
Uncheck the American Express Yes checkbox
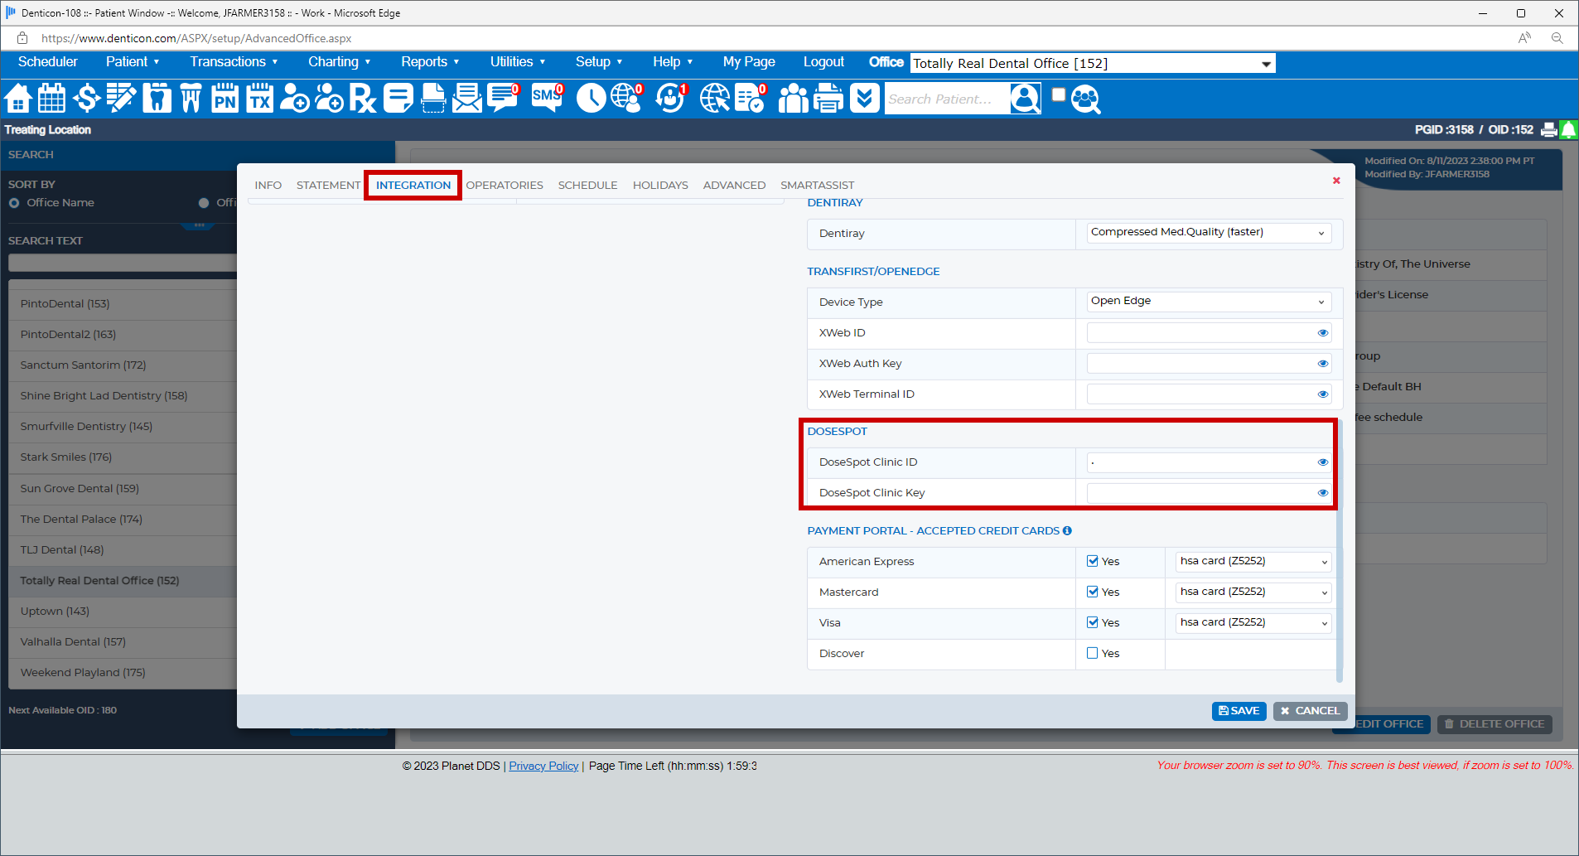[x=1093, y=561]
